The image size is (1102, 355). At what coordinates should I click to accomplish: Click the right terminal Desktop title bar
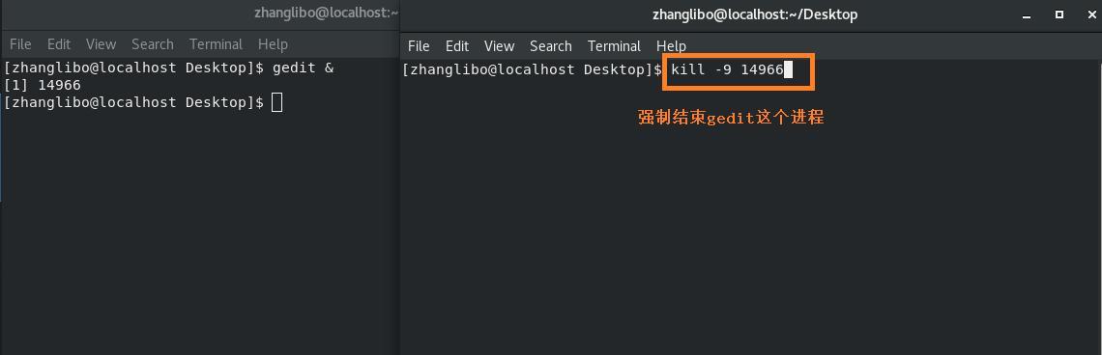click(x=750, y=14)
